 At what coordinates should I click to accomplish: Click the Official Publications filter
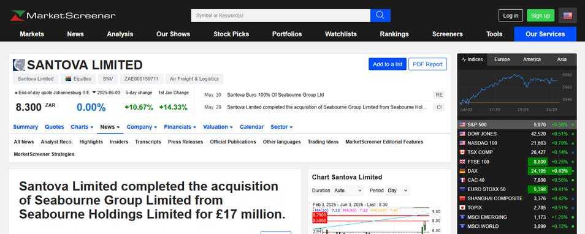click(233, 142)
